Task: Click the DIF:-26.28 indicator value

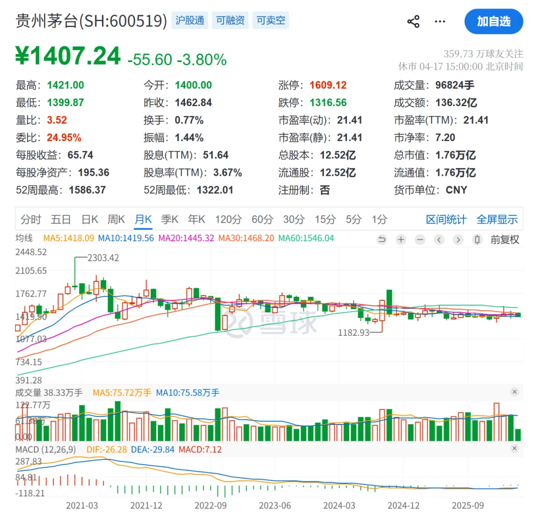Action: (107, 449)
